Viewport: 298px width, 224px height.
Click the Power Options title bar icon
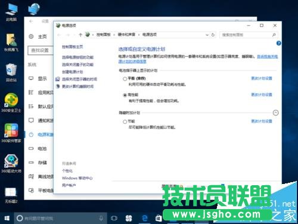(58, 26)
